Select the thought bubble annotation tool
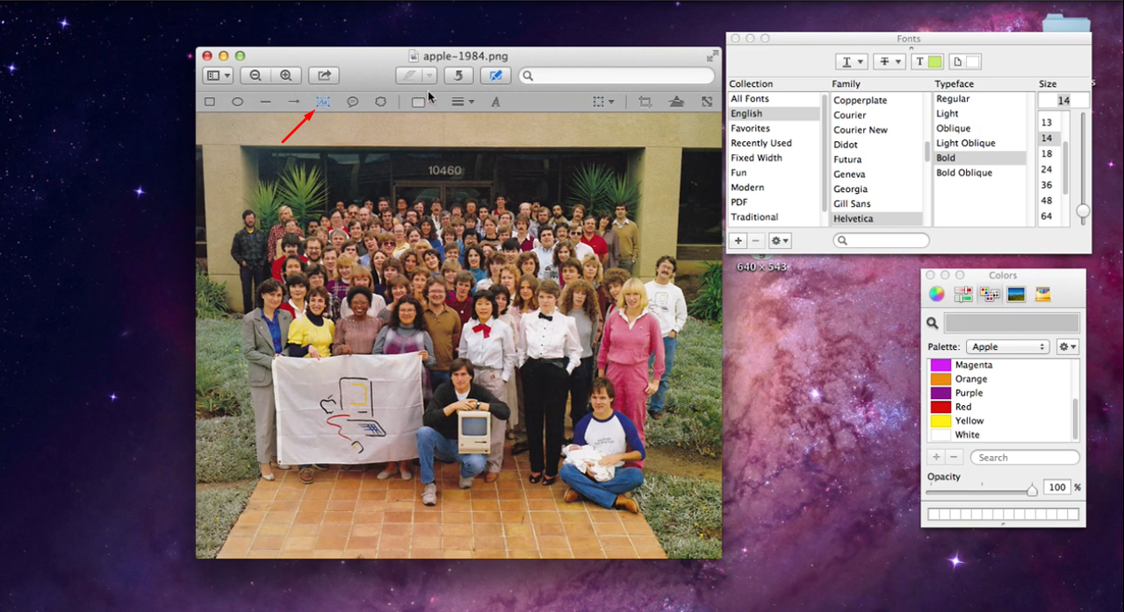This screenshot has height=612, width=1124. (x=380, y=102)
